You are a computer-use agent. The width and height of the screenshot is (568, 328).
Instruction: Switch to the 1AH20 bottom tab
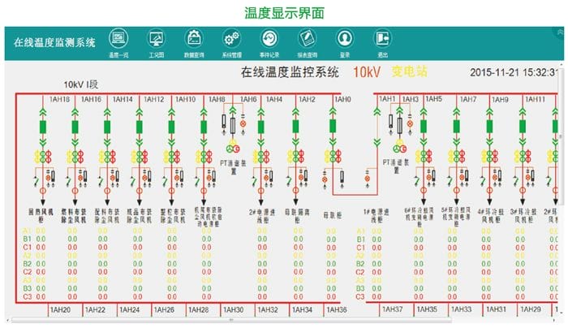60,310
